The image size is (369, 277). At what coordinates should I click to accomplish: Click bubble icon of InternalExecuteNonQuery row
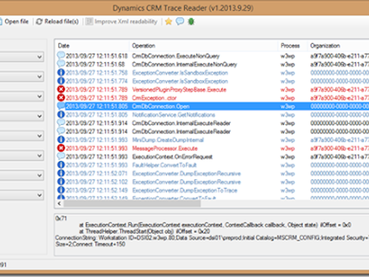tap(61, 64)
